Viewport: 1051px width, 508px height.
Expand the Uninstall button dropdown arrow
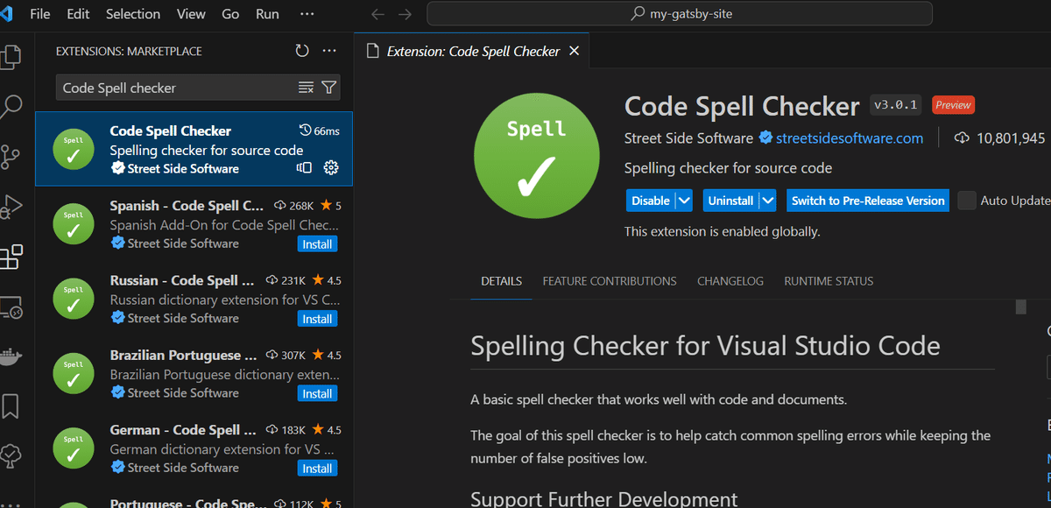768,201
